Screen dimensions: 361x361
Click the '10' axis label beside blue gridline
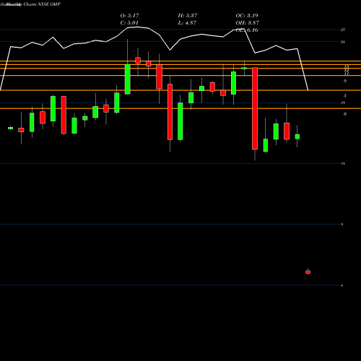343,103
